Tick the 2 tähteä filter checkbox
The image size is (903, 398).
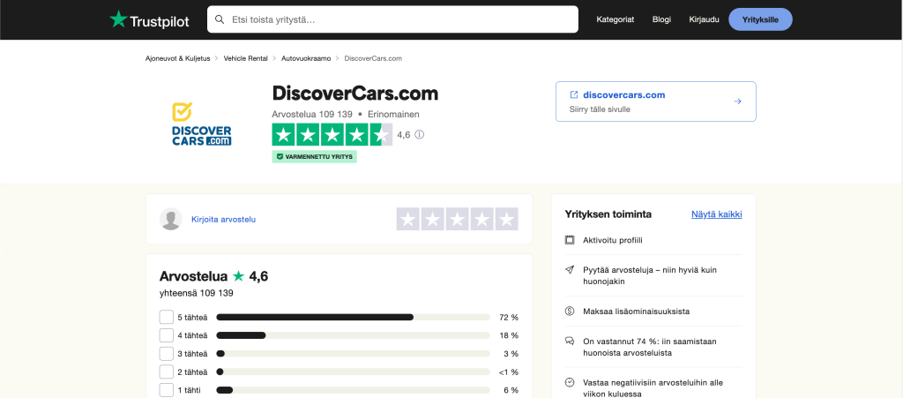tap(167, 372)
